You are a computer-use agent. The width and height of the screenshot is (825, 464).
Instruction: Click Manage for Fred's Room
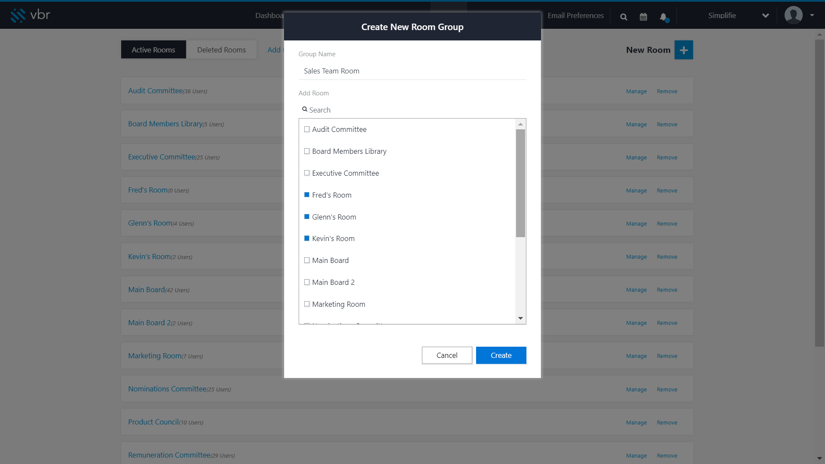tap(636, 191)
